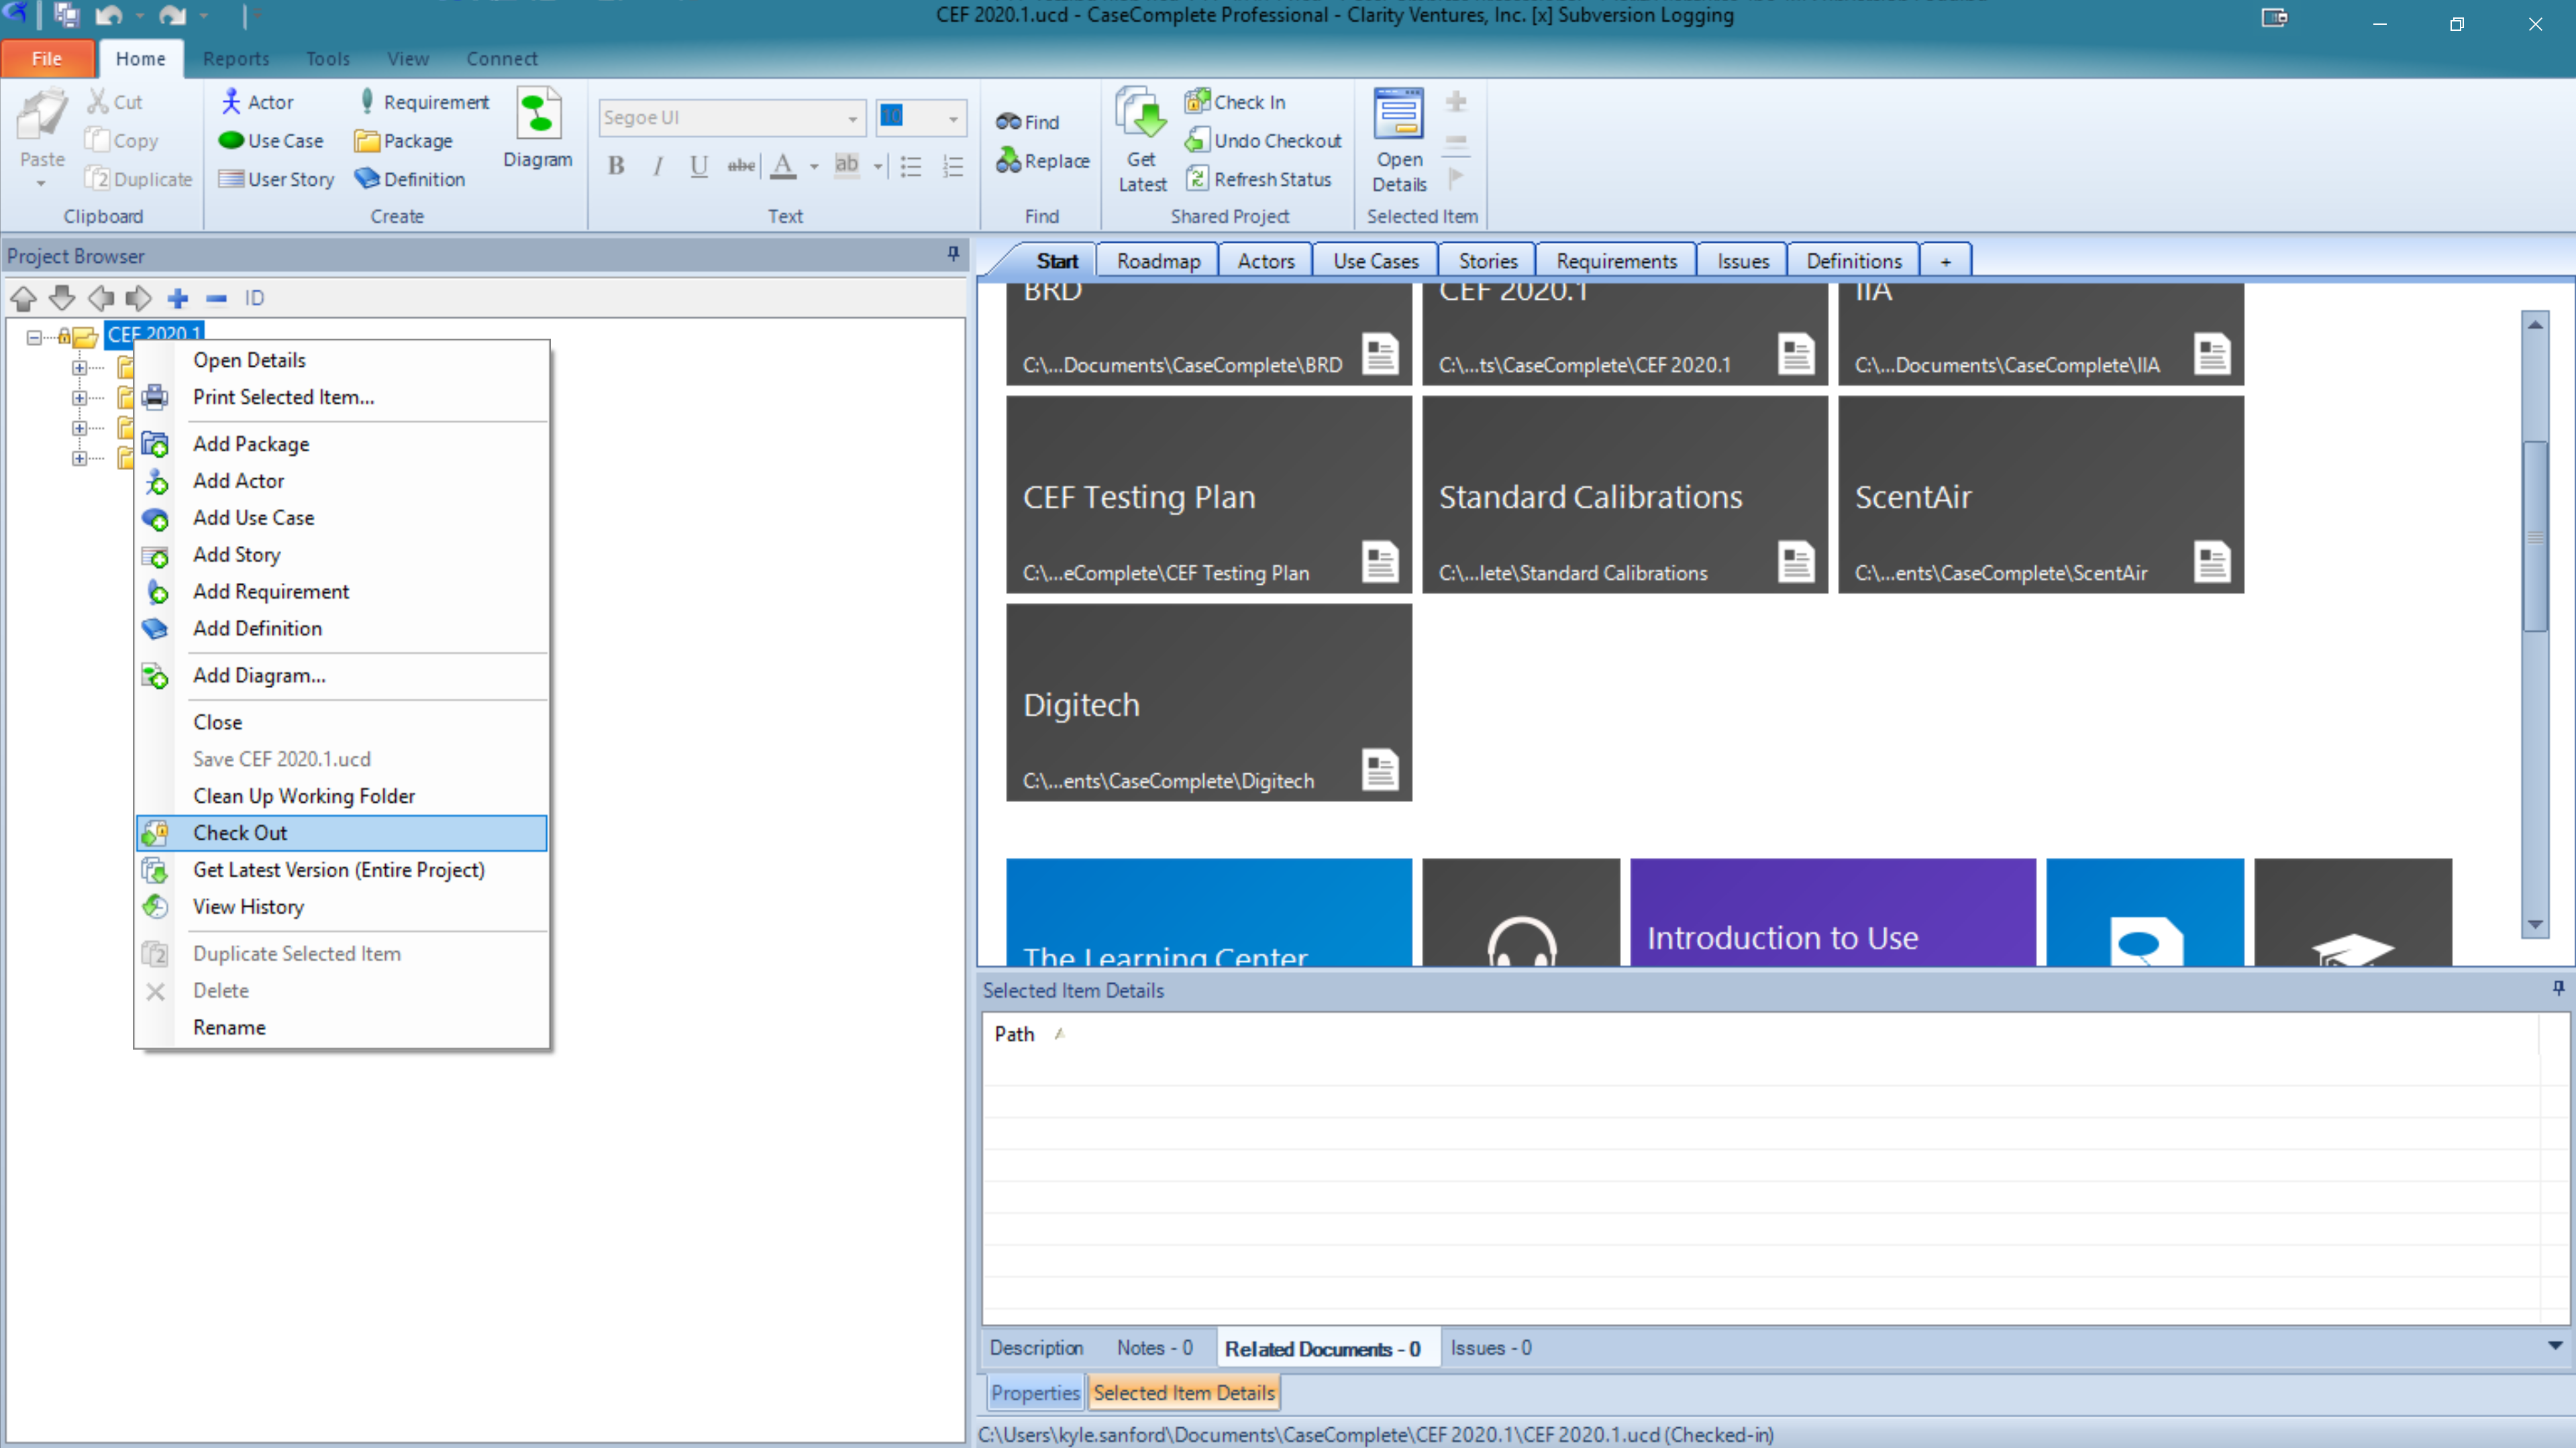Pin the Selected Item Details panel
The width and height of the screenshot is (2576, 1448).
coord(2558,987)
